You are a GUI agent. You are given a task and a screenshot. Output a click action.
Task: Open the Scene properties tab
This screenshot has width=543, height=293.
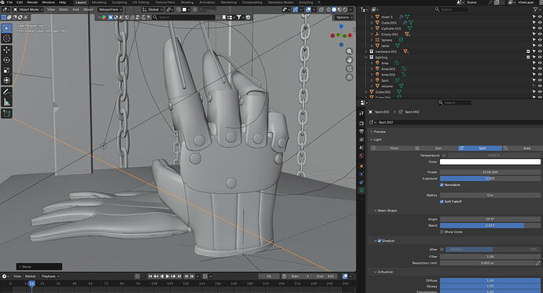[x=361, y=147]
